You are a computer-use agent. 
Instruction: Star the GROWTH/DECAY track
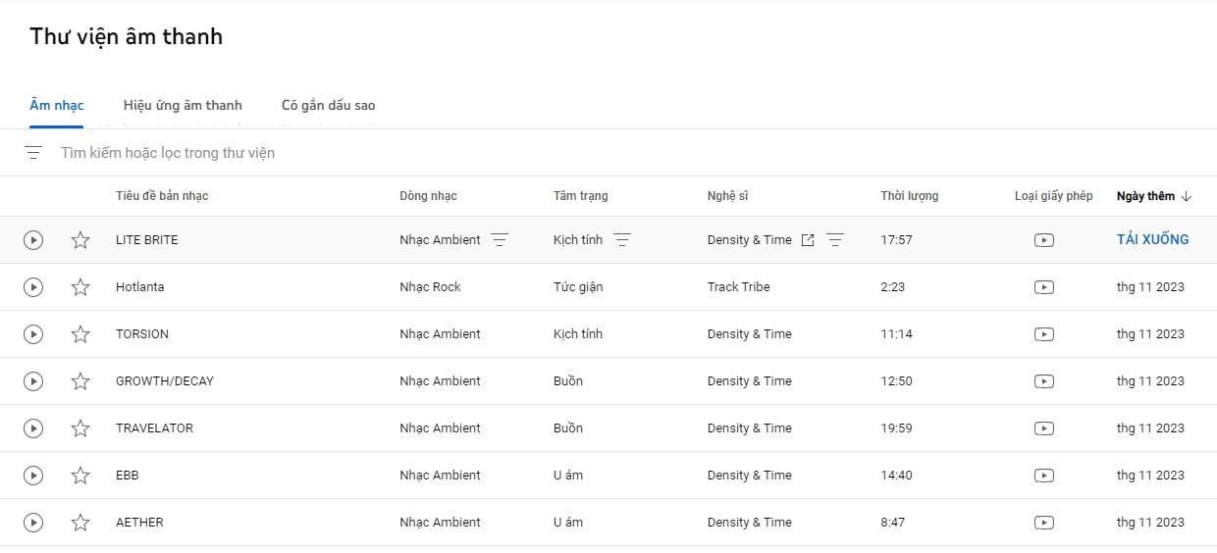click(x=80, y=381)
